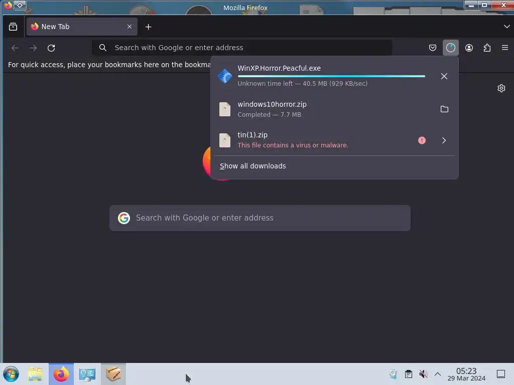The height and width of the screenshot is (385, 514).
Task: Expand tin(1).zip details chevron
Action: click(444, 140)
